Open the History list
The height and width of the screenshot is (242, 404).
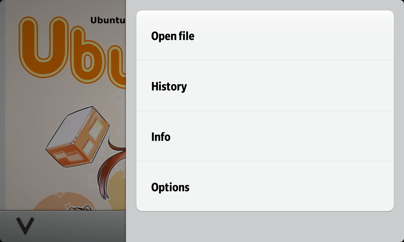pos(265,86)
